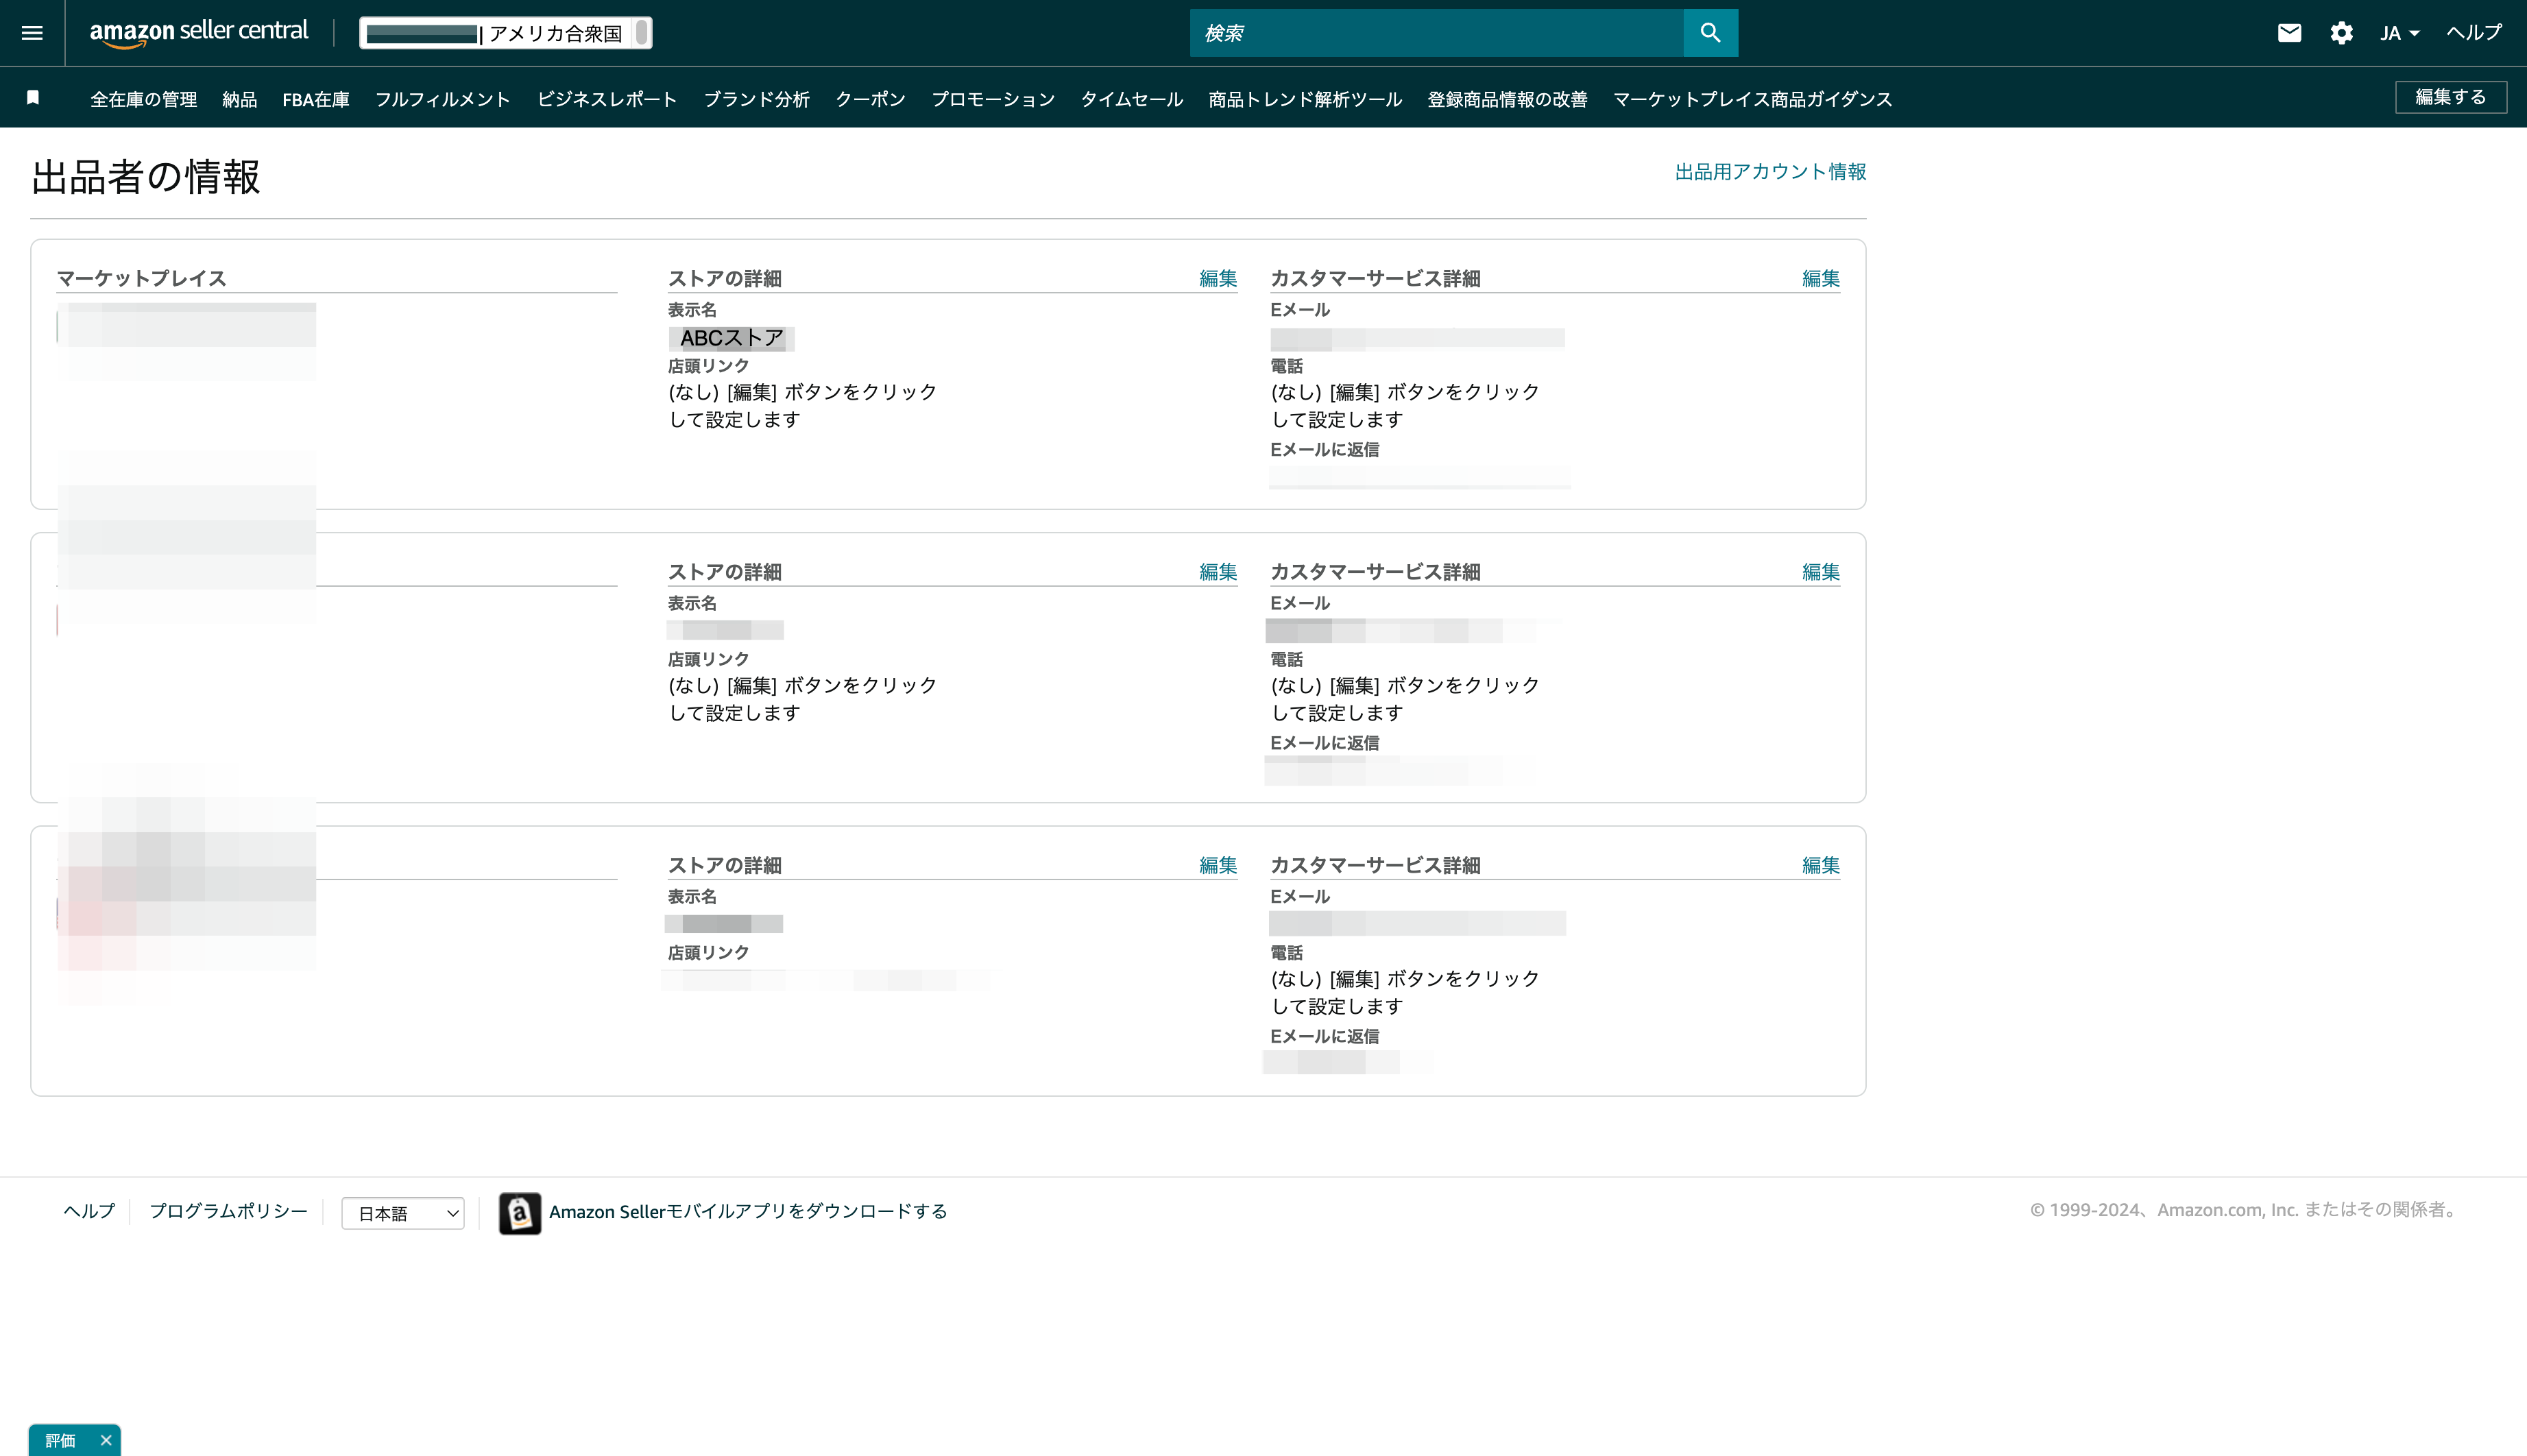Open the ヘルプ link in the footer

(x=89, y=1211)
